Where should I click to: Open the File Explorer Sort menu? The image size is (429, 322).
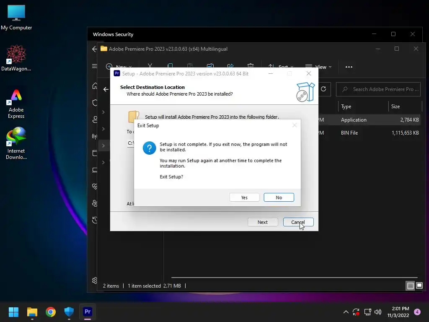[x=281, y=67]
